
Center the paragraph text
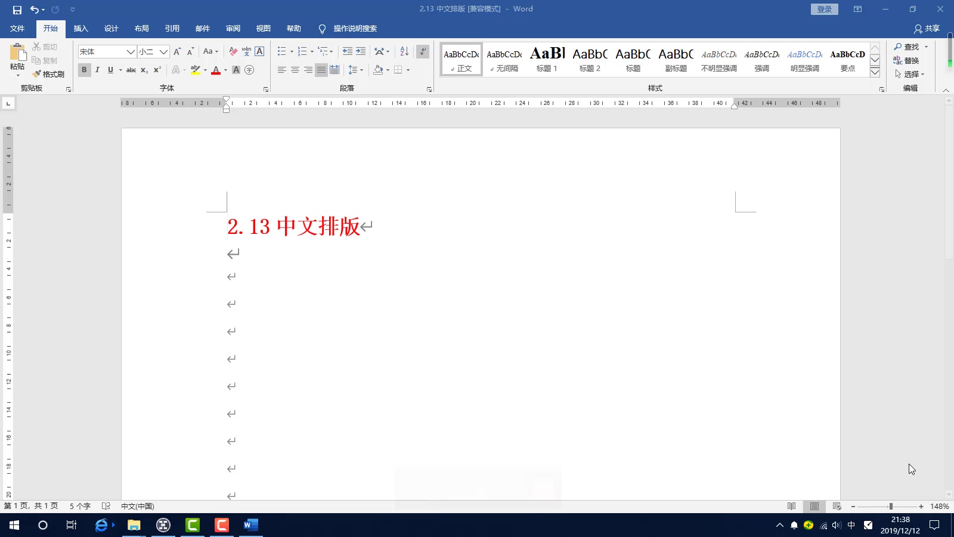(x=295, y=70)
